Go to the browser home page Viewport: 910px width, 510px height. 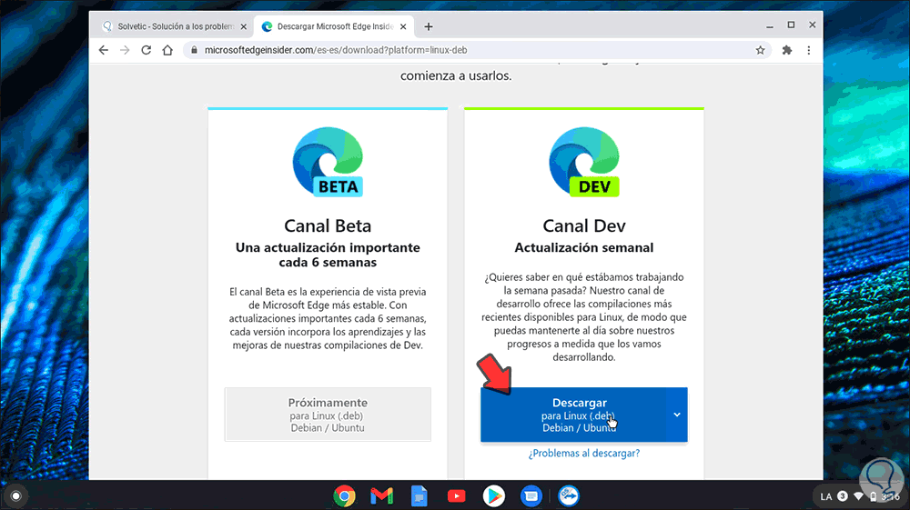pyautogui.click(x=167, y=50)
